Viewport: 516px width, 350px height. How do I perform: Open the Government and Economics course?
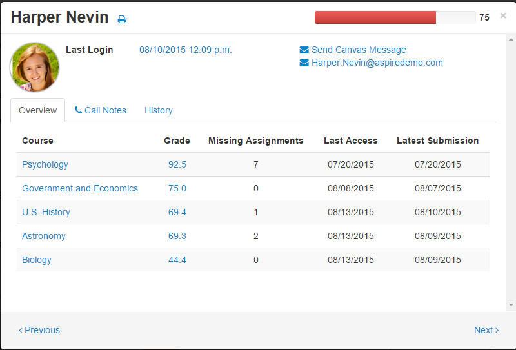tap(80, 188)
